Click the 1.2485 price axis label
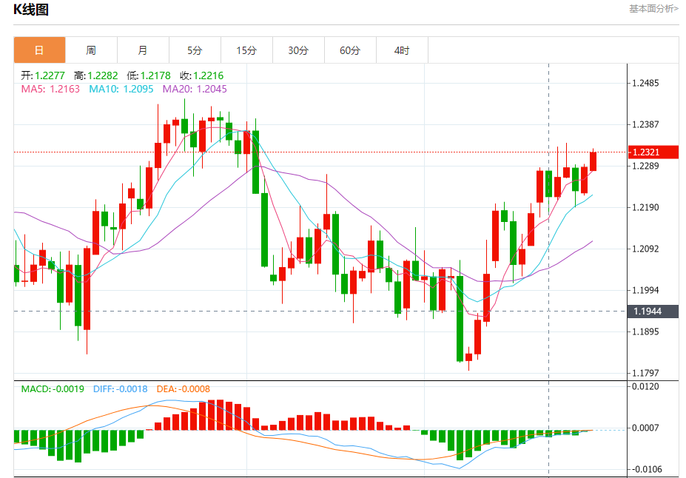 point(645,83)
